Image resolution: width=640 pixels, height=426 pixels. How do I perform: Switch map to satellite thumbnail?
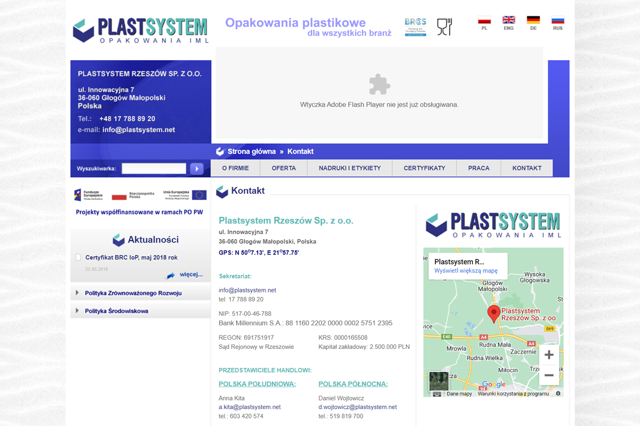click(439, 381)
